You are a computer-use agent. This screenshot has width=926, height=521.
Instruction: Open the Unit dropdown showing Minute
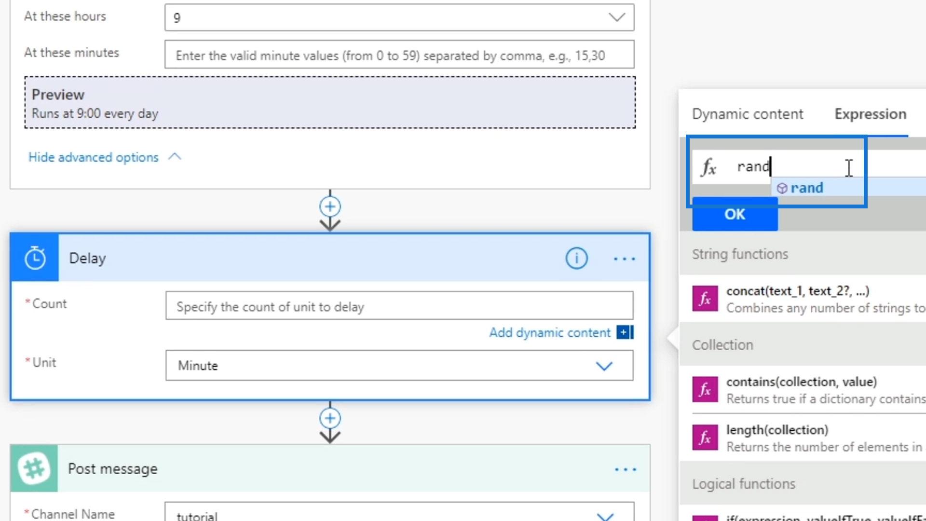(x=604, y=366)
